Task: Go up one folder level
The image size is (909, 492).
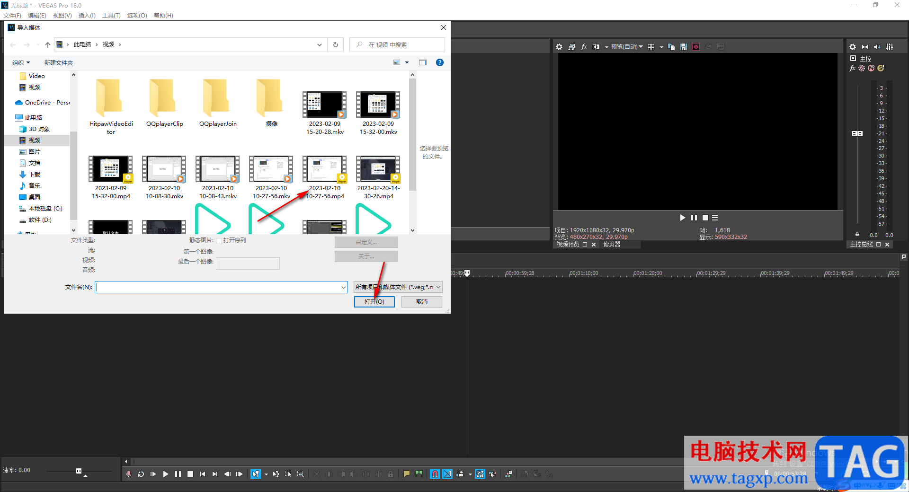Action: [48, 44]
